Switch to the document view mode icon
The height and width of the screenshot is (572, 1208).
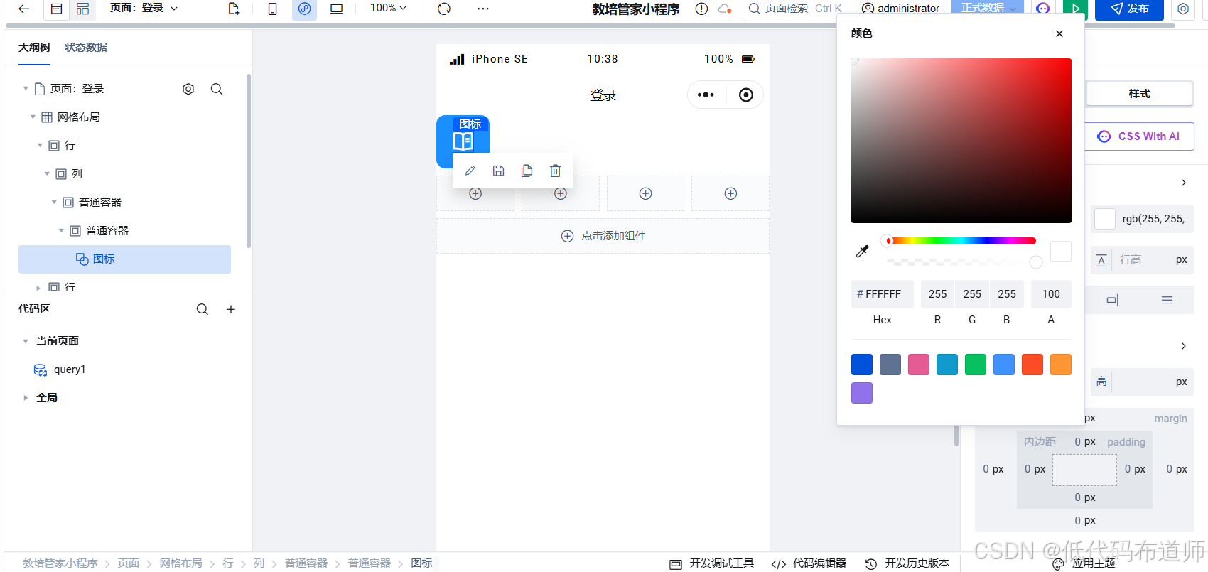[57, 9]
